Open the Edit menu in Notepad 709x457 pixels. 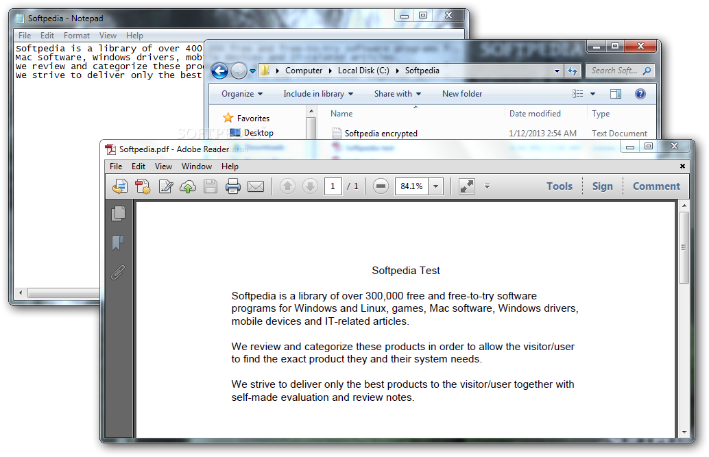[x=47, y=35]
